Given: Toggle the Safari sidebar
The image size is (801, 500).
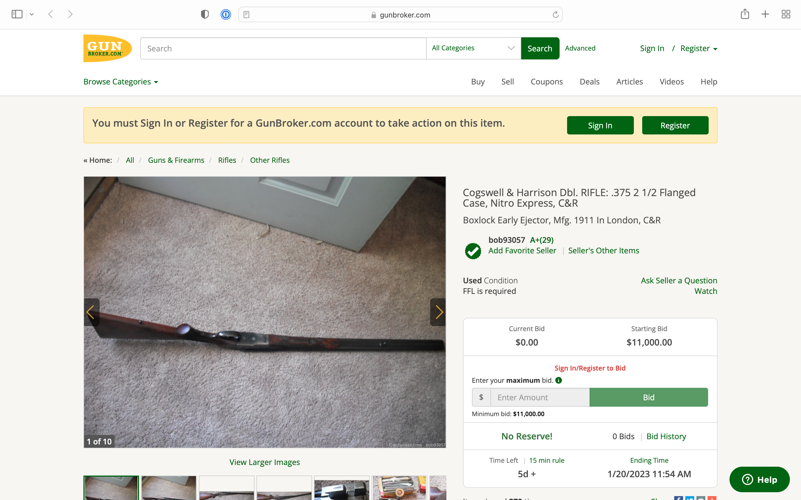Looking at the screenshot, I should [17, 14].
